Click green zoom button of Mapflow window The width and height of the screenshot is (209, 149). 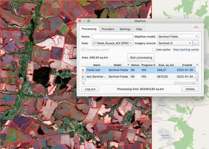88,21
